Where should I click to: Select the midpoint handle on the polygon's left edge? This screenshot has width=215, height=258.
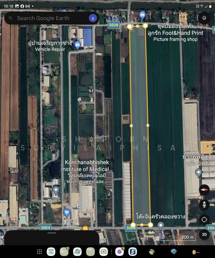pos(131,126)
